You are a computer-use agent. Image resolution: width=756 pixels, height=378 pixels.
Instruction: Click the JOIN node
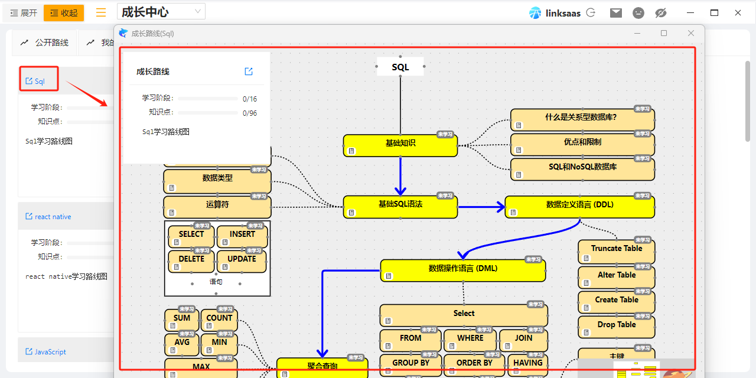click(x=523, y=340)
